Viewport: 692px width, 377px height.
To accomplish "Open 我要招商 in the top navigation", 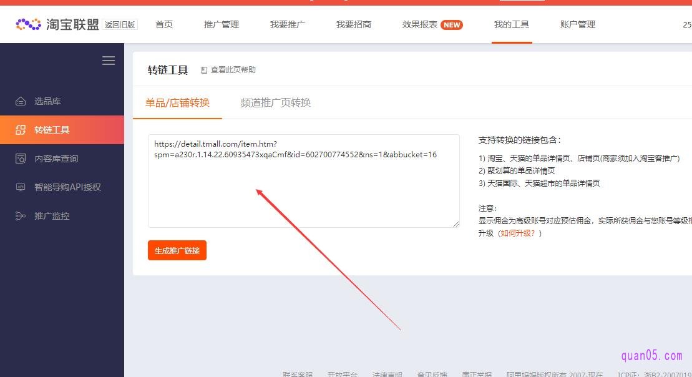I will point(354,24).
